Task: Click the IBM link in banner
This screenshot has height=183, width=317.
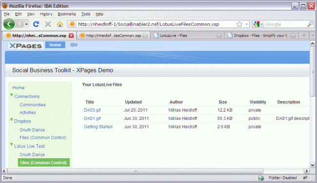Action: pos(74,45)
